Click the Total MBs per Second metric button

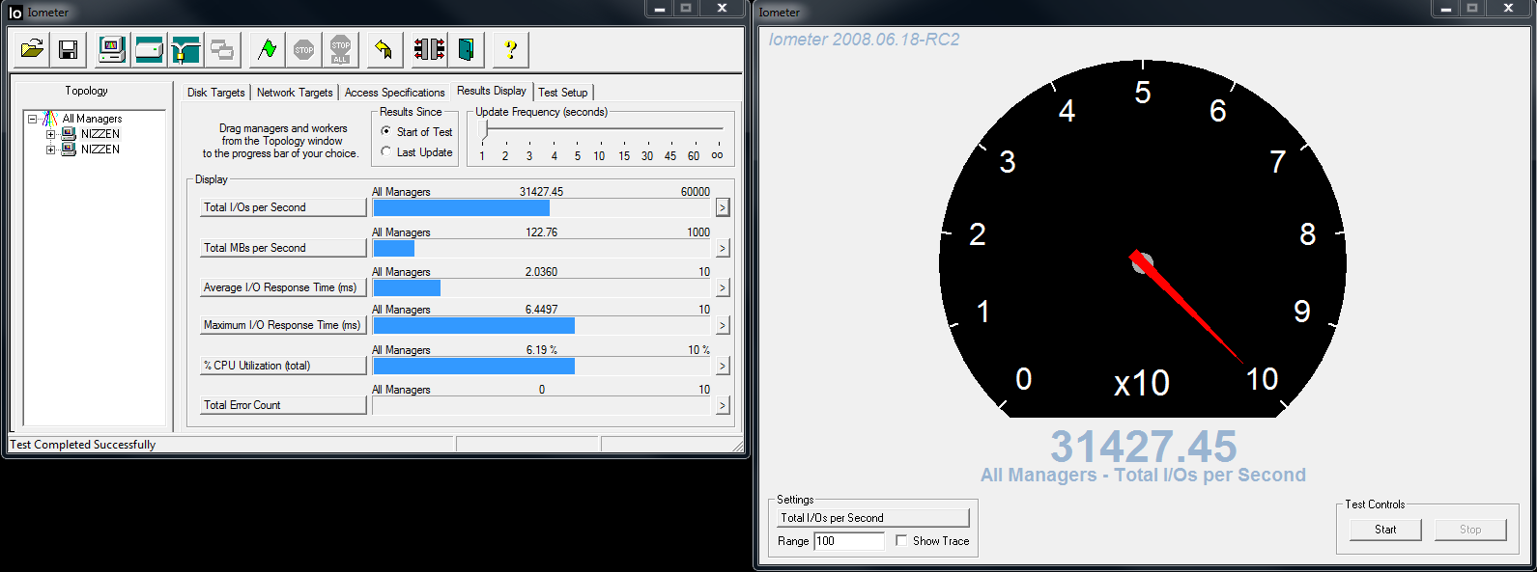pos(283,248)
